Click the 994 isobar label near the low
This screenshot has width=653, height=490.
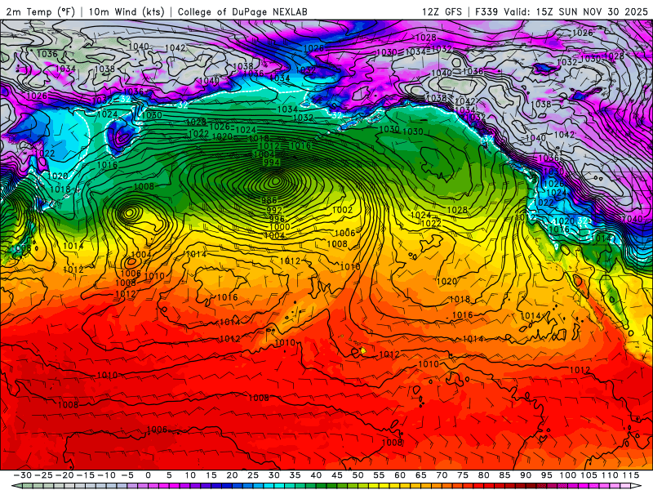[271, 162]
